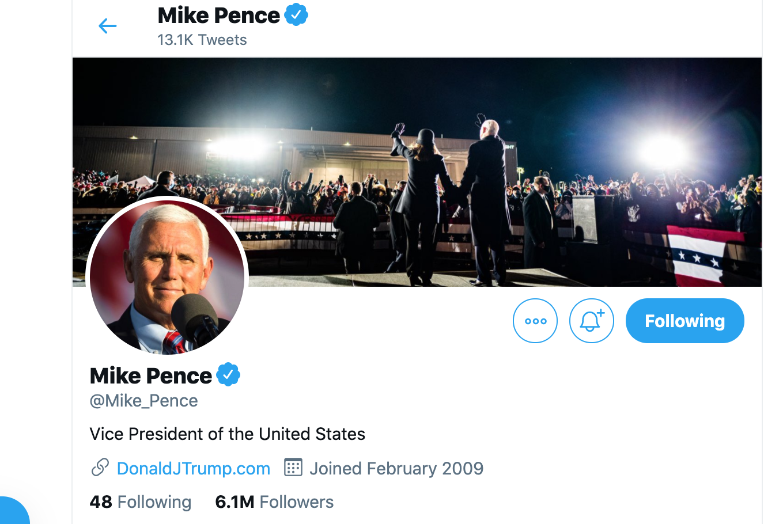Click the verified badge in the top header

[x=296, y=15]
